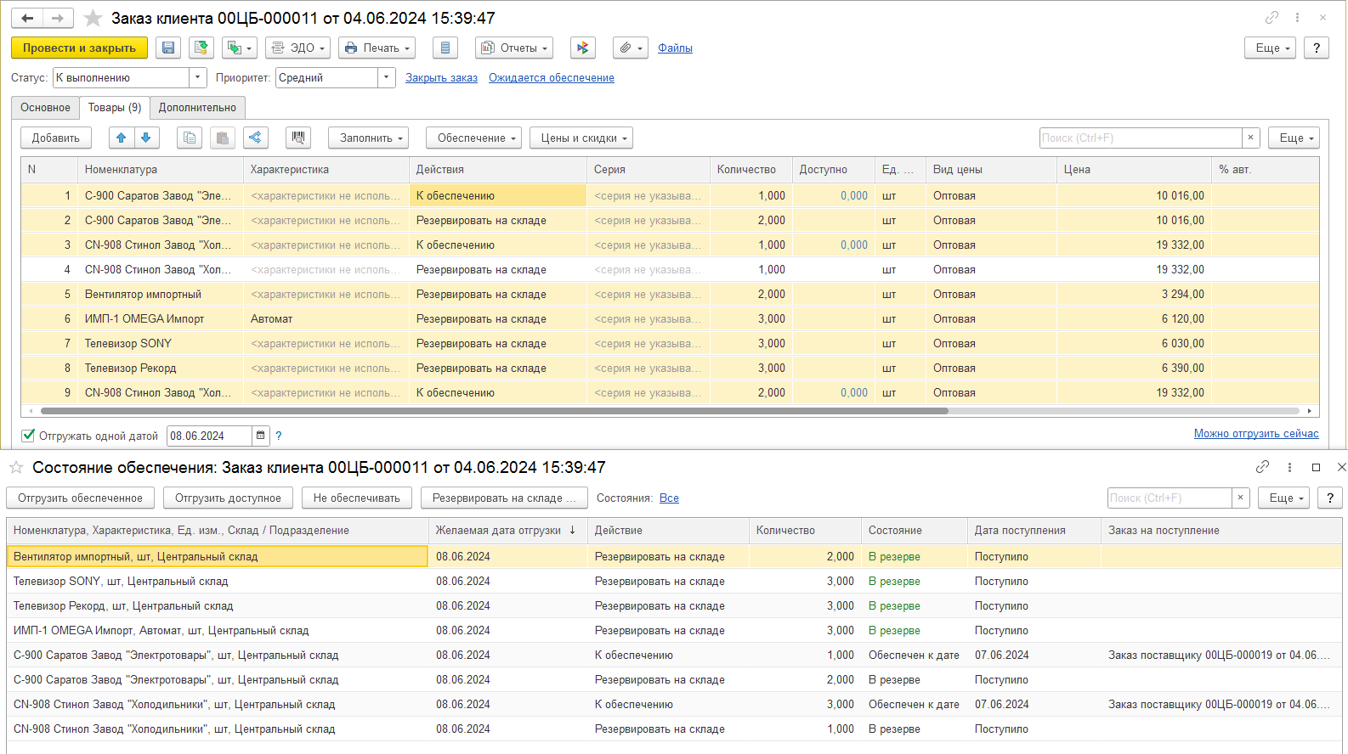Click the Закрыть заказ link
The image size is (1348, 754).
[x=441, y=78]
